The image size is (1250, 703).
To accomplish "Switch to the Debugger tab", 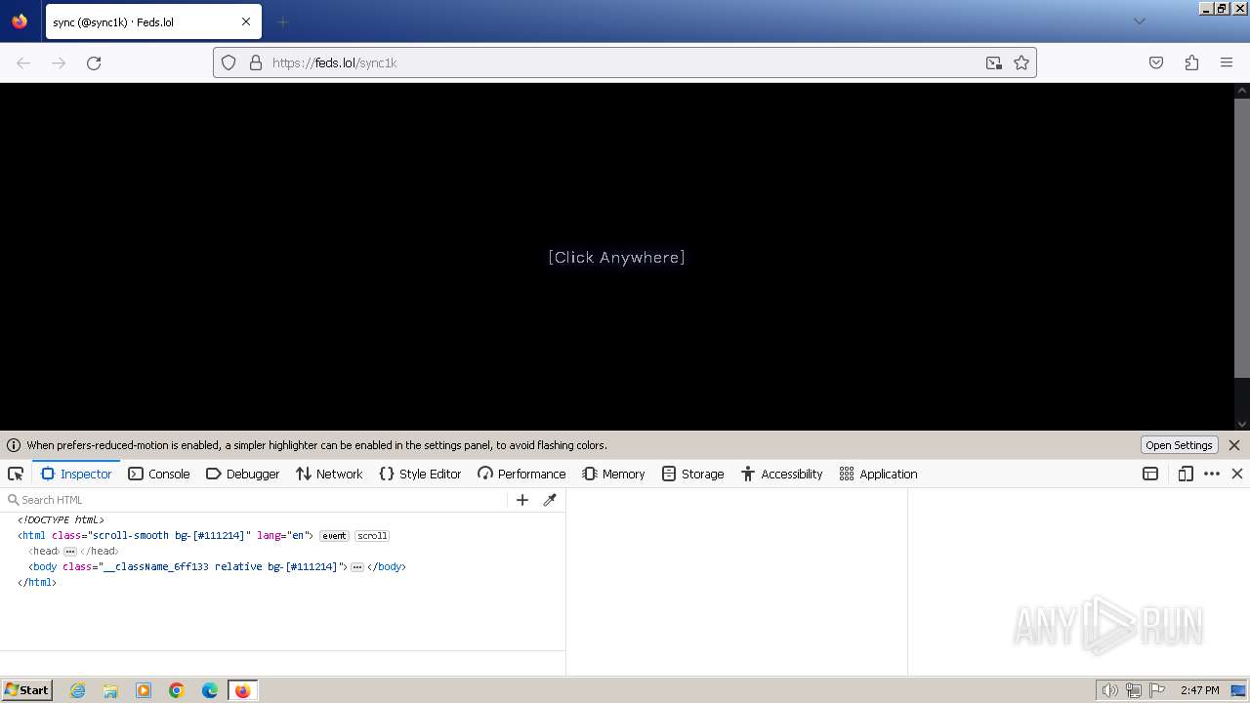I will tap(242, 474).
